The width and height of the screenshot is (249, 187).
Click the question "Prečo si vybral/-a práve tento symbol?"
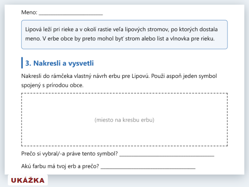[x=70, y=153]
